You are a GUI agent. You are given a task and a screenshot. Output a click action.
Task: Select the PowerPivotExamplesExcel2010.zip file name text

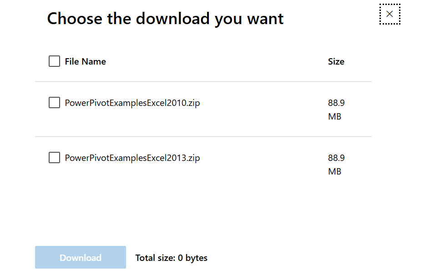pyautogui.click(x=132, y=103)
